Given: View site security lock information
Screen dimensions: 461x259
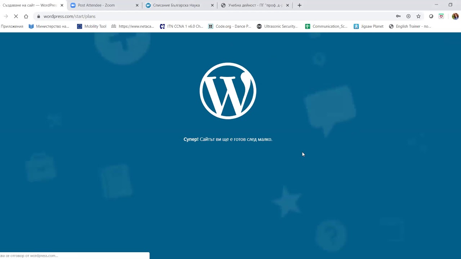Looking at the screenshot, I should click(x=39, y=16).
